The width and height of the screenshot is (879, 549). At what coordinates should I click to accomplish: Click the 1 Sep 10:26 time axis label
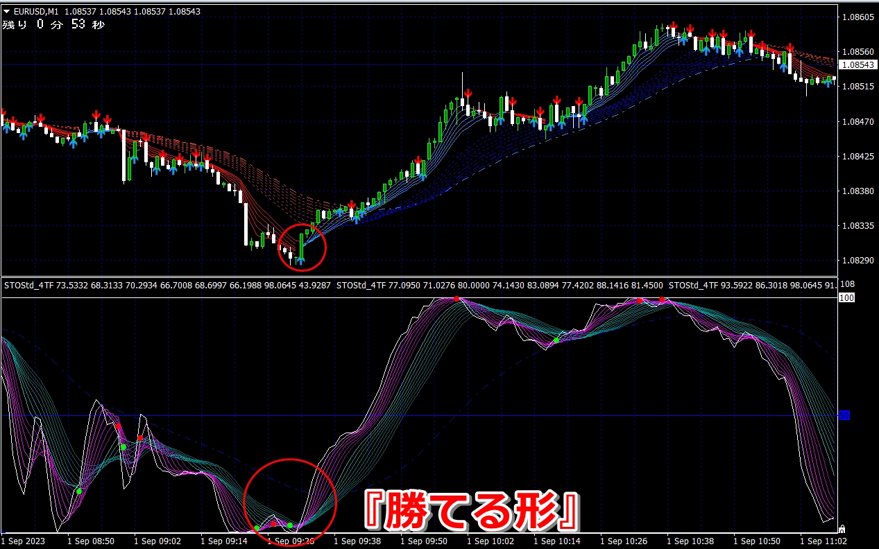click(x=624, y=540)
